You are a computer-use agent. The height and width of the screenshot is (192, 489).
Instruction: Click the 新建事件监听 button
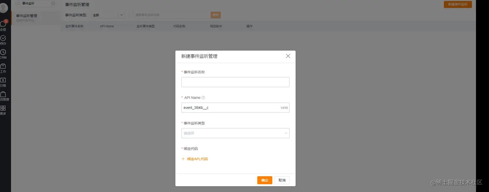pos(458,5)
